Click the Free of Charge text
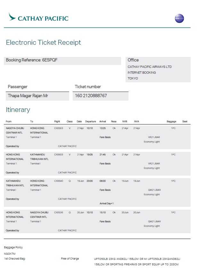The height and width of the screenshot is (275, 197). pyautogui.click(x=70, y=259)
